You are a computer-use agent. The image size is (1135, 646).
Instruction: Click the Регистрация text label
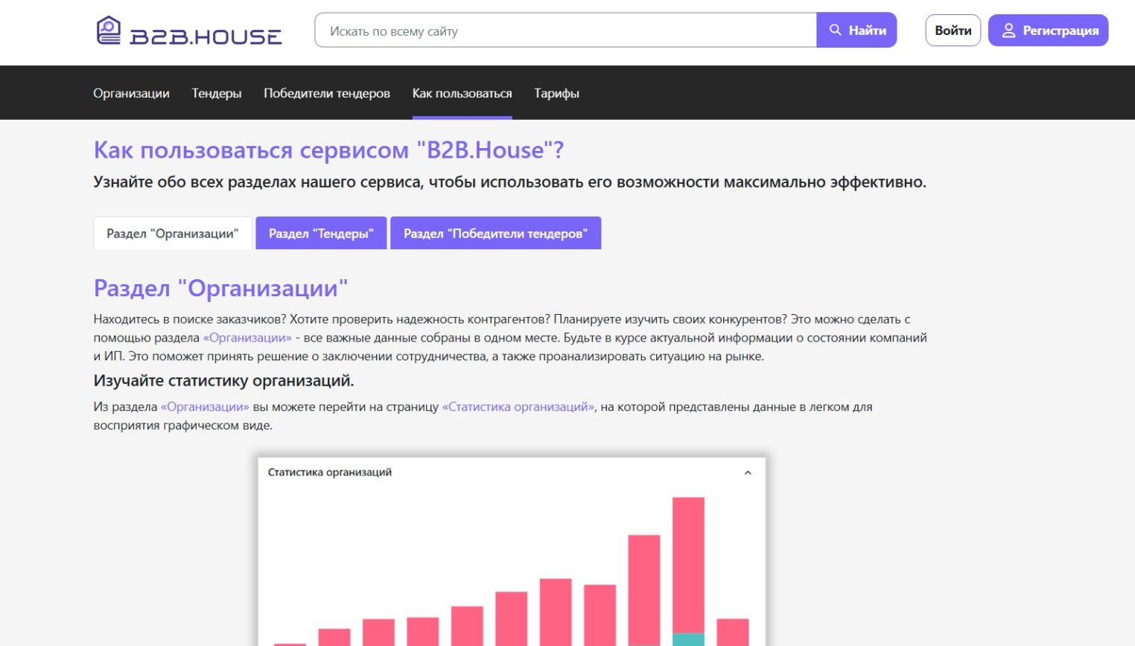pos(1061,31)
